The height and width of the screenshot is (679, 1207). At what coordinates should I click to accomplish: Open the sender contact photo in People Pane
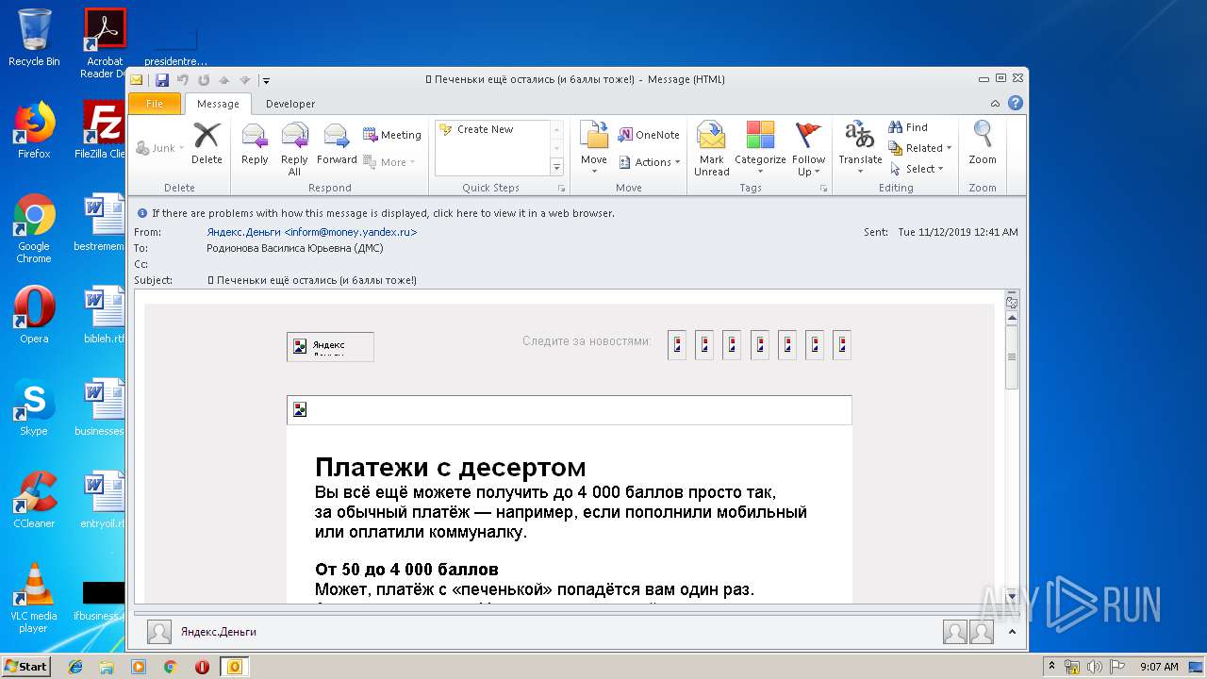(159, 632)
